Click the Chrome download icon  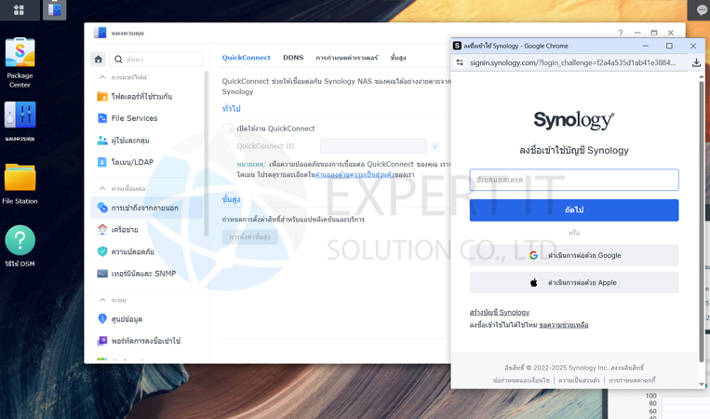696,62
